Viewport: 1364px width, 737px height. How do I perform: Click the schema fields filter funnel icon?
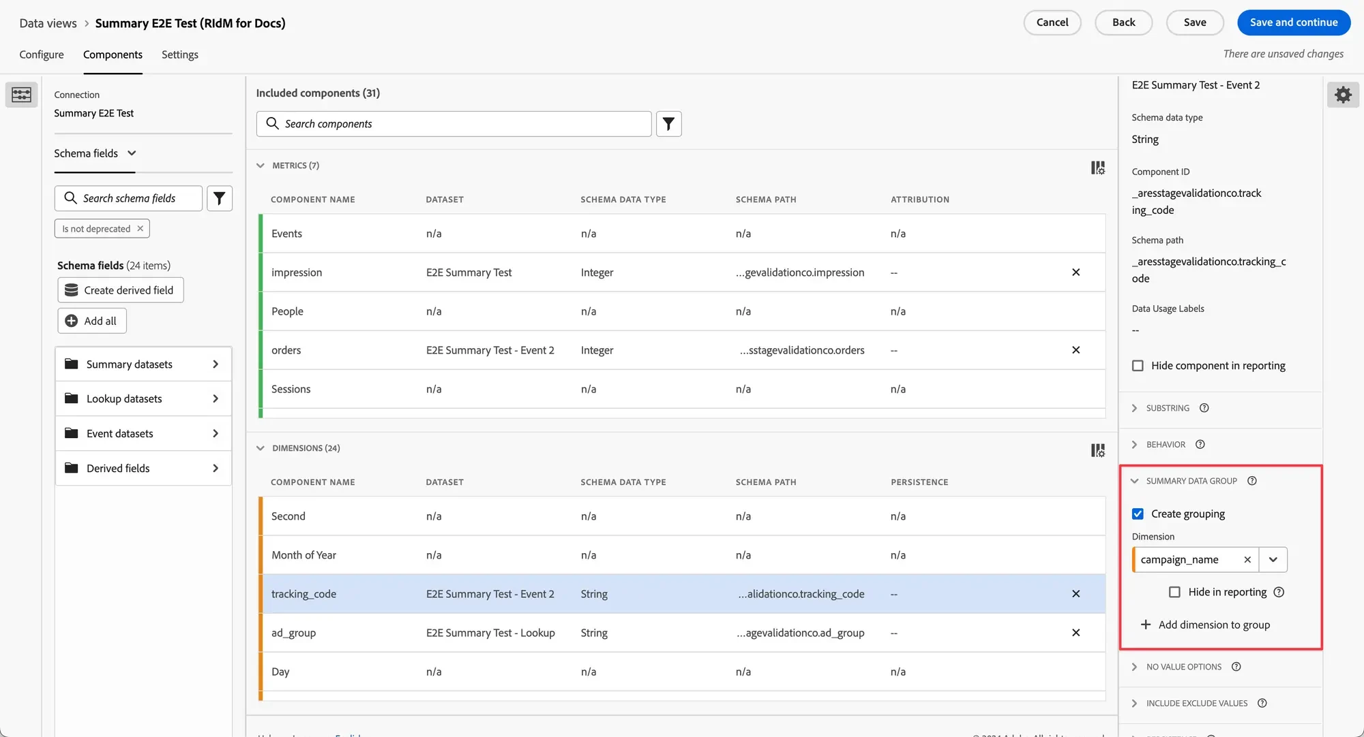[x=220, y=198]
